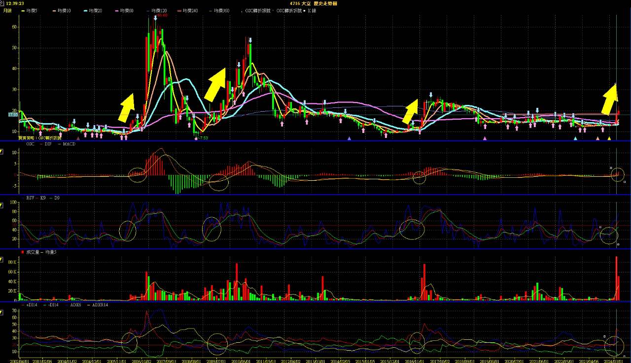Click the rightmost yellow circle in MACD panel
631x363 pixels.
click(617, 175)
